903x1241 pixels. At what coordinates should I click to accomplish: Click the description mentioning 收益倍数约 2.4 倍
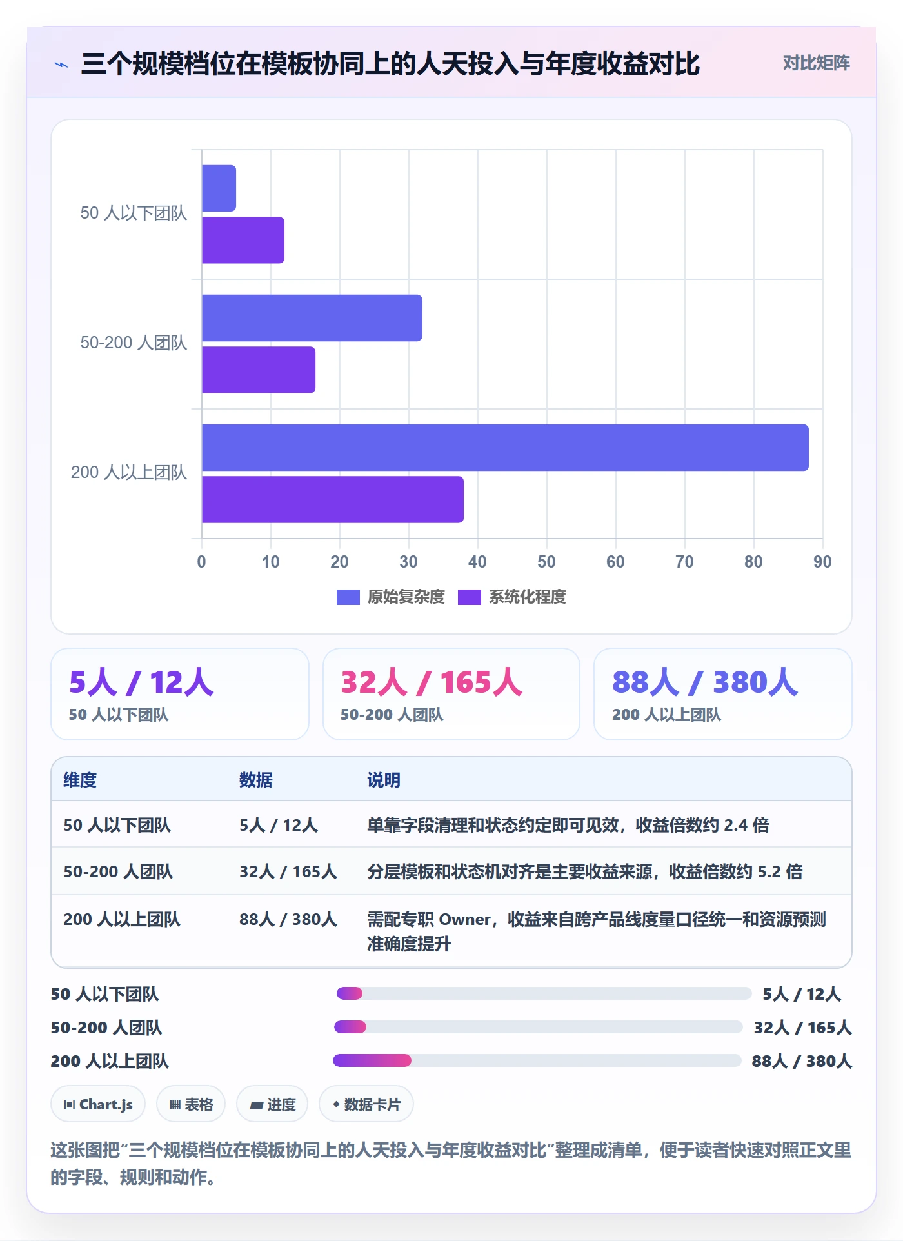tap(568, 825)
